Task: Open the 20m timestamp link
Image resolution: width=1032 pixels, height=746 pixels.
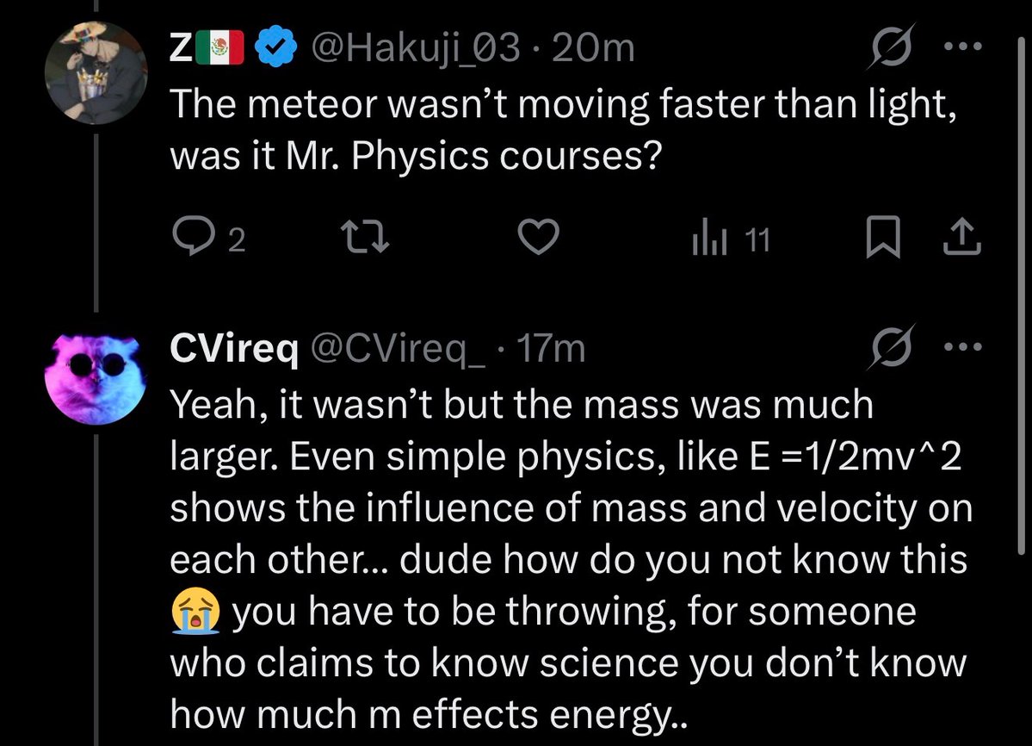Action: point(594,49)
